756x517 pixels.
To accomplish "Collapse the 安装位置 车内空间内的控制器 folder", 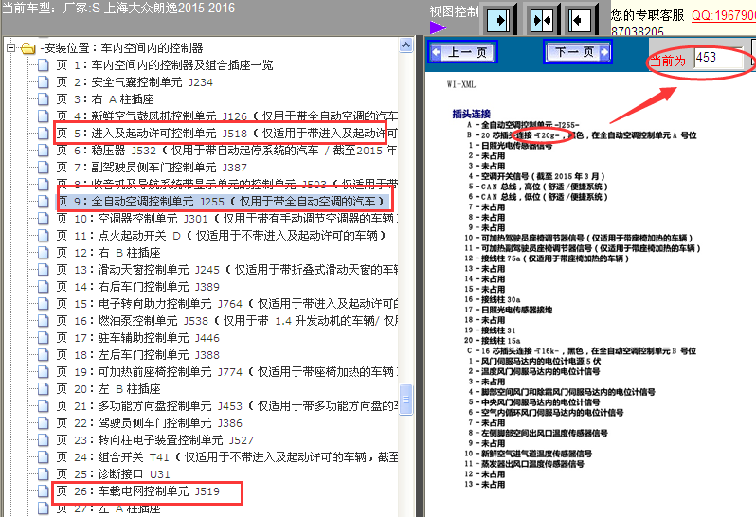I will 10,47.
